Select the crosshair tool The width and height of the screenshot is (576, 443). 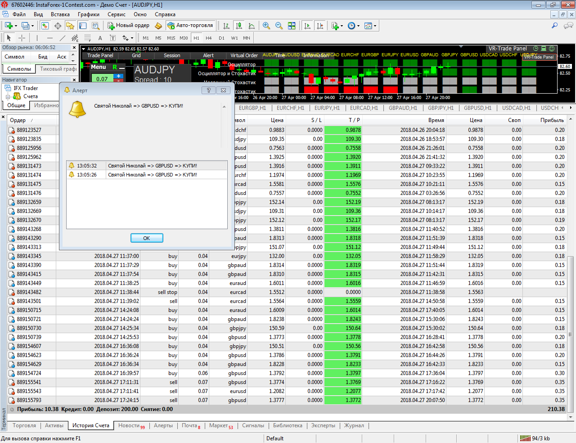22,38
